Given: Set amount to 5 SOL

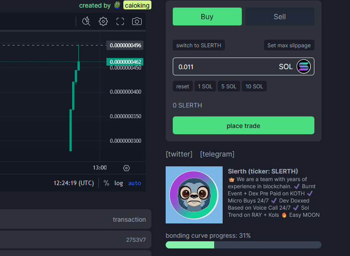Looking at the screenshot, I should pyautogui.click(x=229, y=87).
